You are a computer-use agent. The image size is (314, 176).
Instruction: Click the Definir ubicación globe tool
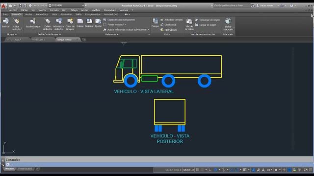point(228,24)
